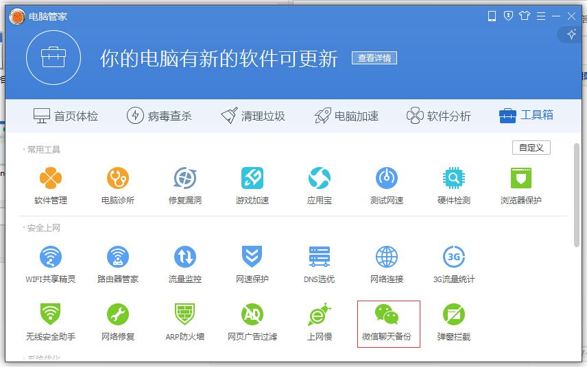The height and width of the screenshot is (367, 587).
Task: Open 路由器管家 router manager
Action: (x=118, y=264)
